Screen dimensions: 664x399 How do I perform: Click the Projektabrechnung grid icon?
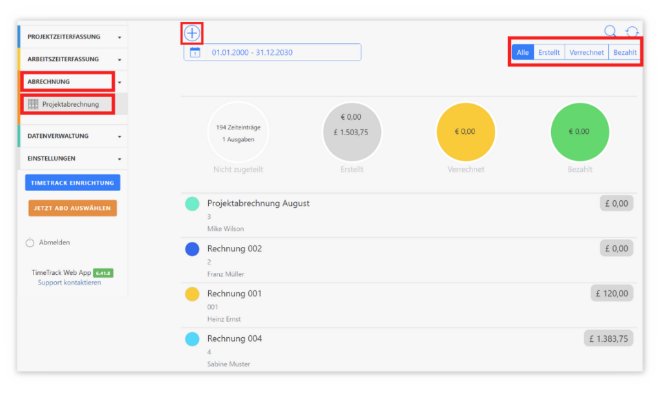click(34, 104)
